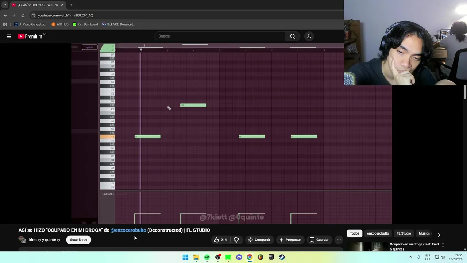Open Steam from the taskbar
The height and width of the screenshot is (263, 467).
coord(282,257)
